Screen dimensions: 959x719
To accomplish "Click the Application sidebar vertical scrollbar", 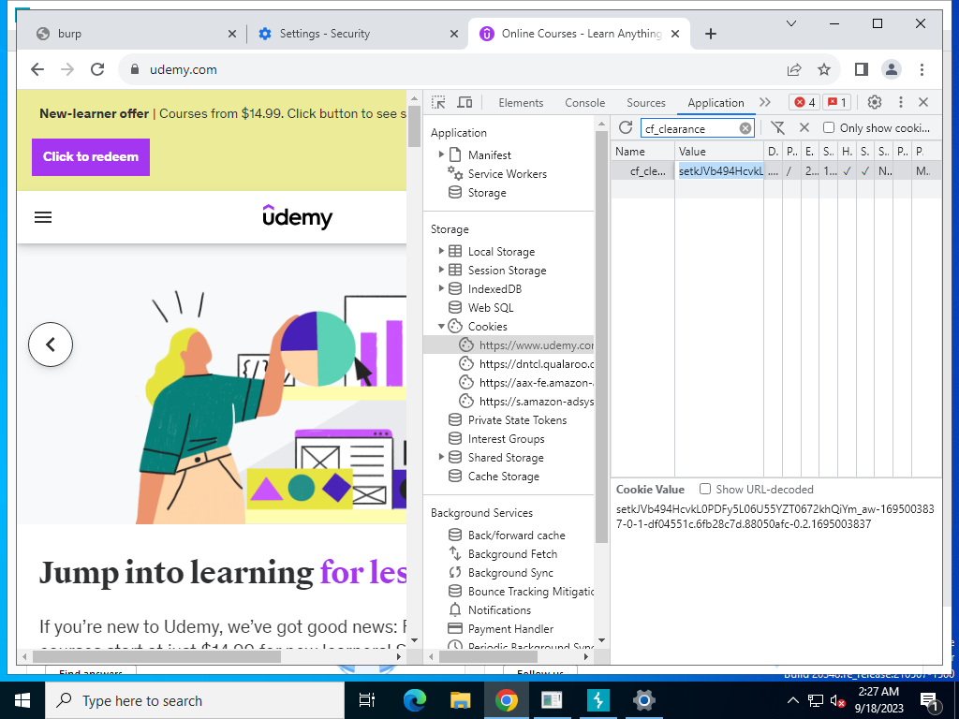I will click(601, 336).
